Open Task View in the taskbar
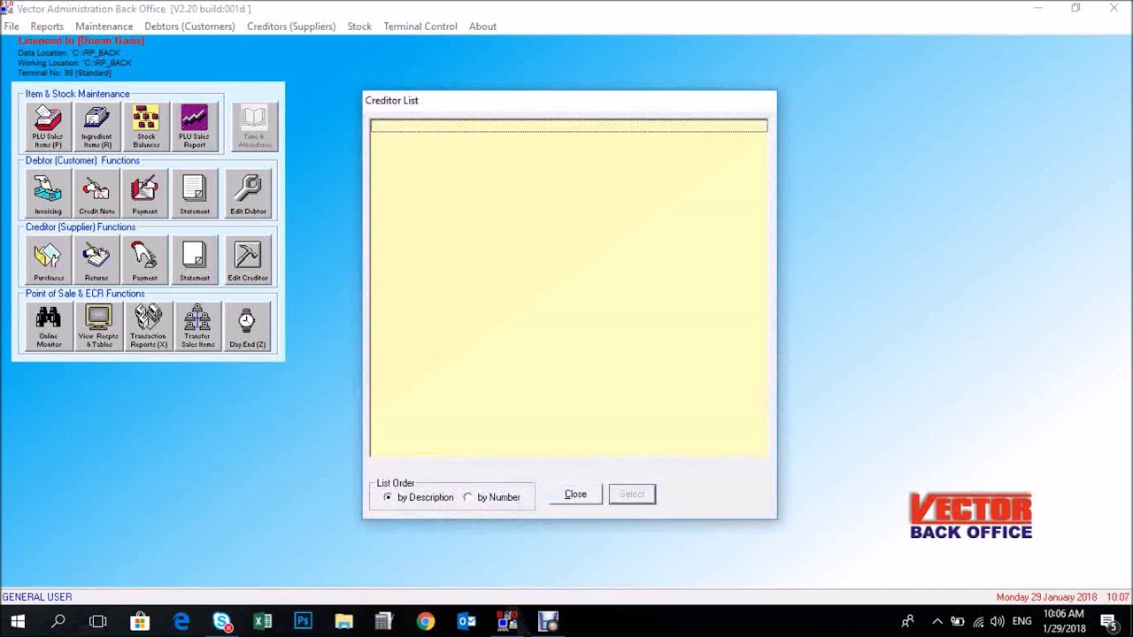 click(98, 621)
